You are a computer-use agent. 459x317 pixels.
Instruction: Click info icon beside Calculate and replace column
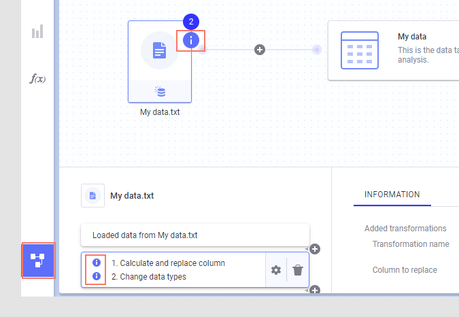(97, 263)
